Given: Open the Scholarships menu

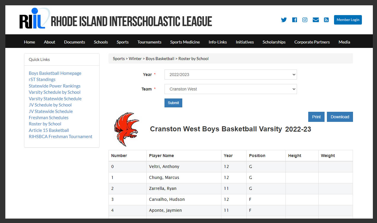Looking at the screenshot, I should [x=274, y=42].
